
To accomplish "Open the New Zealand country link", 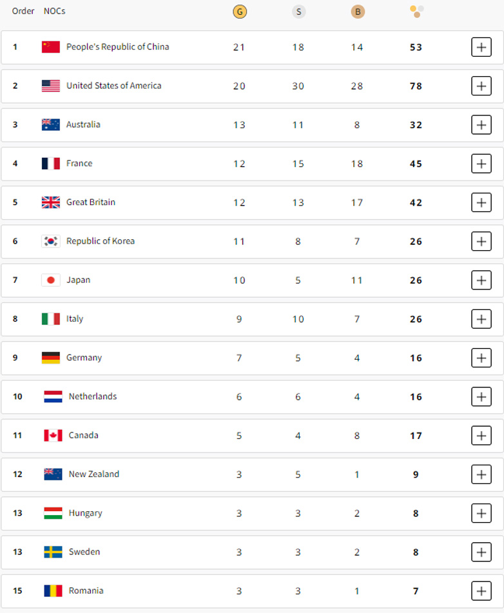I will pos(94,474).
